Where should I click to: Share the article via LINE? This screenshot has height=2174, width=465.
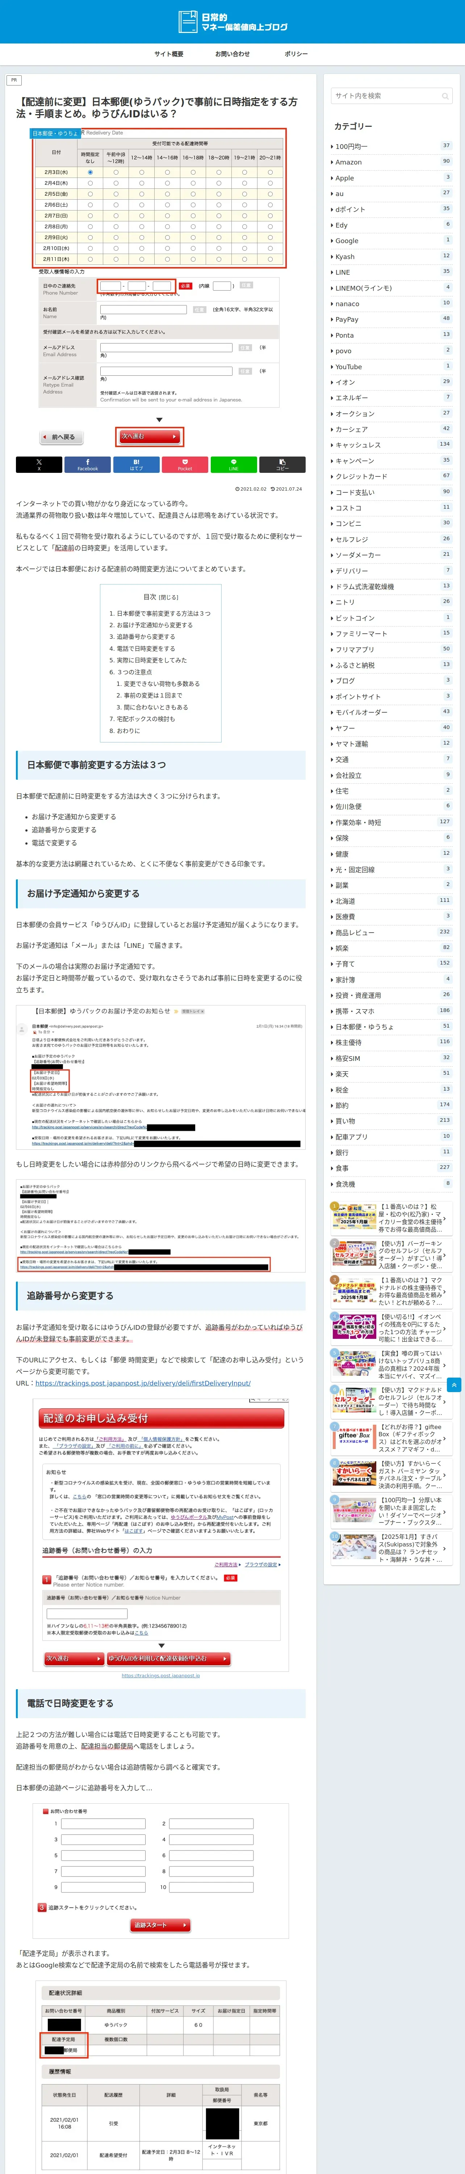(234, 464)
